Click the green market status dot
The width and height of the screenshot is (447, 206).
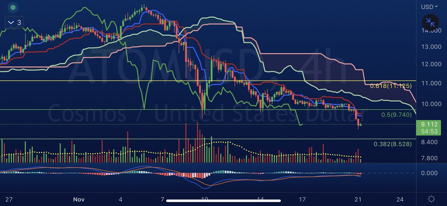point(13,7)
